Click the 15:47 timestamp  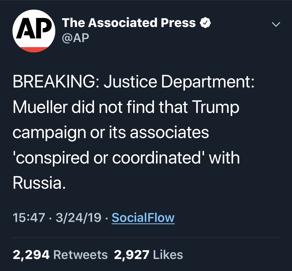point(29,218)
